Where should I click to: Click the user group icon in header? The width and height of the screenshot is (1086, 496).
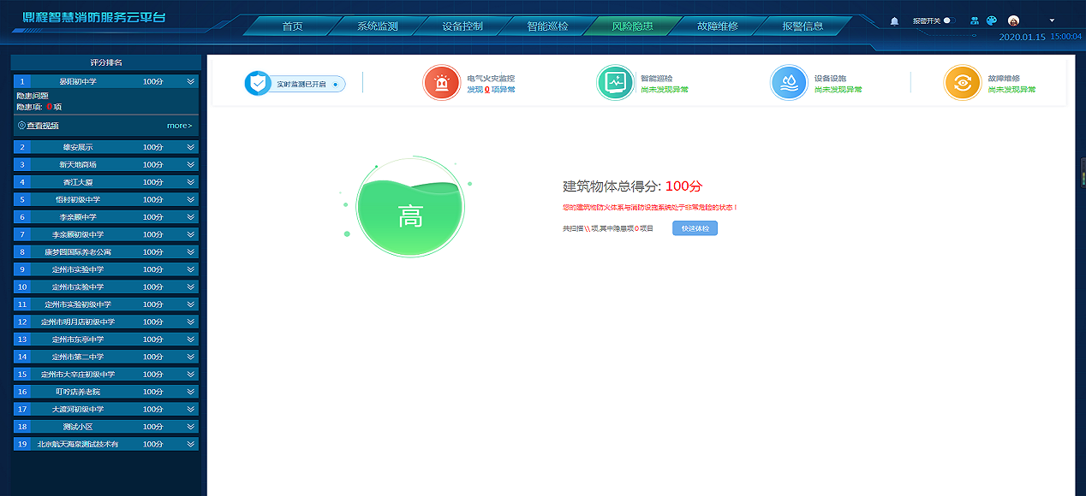(975, 21)
